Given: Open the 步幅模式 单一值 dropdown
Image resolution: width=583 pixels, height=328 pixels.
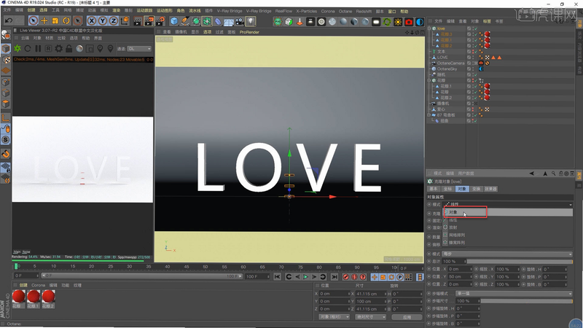Looking at the screenshot, I should coord(514,294).
